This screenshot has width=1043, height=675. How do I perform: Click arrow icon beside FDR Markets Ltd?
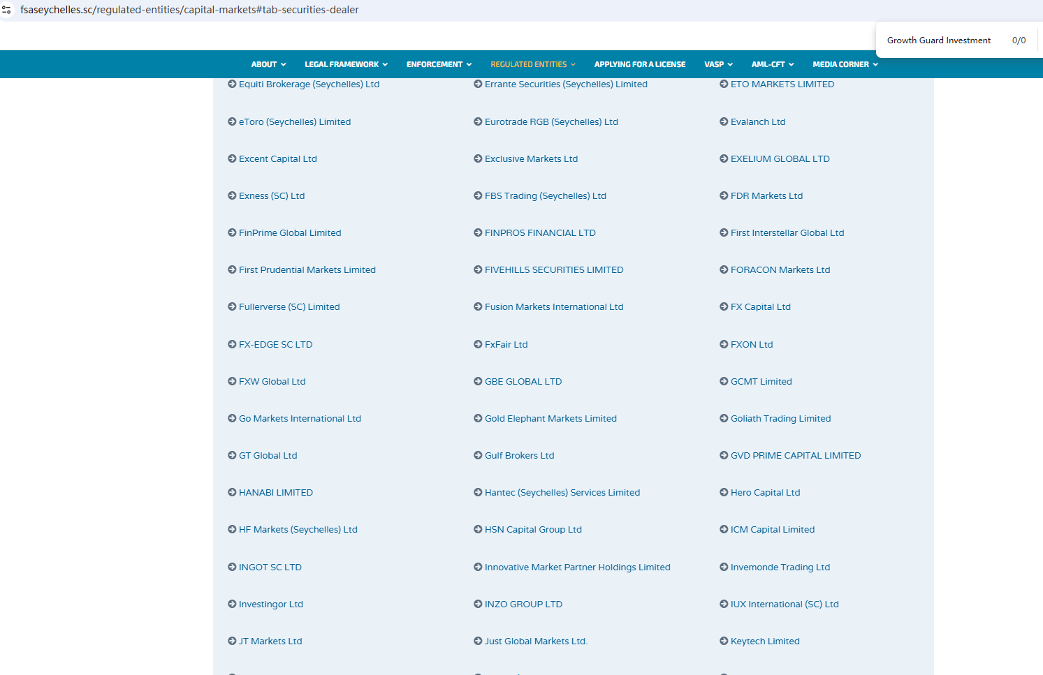click(x=724, y=195)
